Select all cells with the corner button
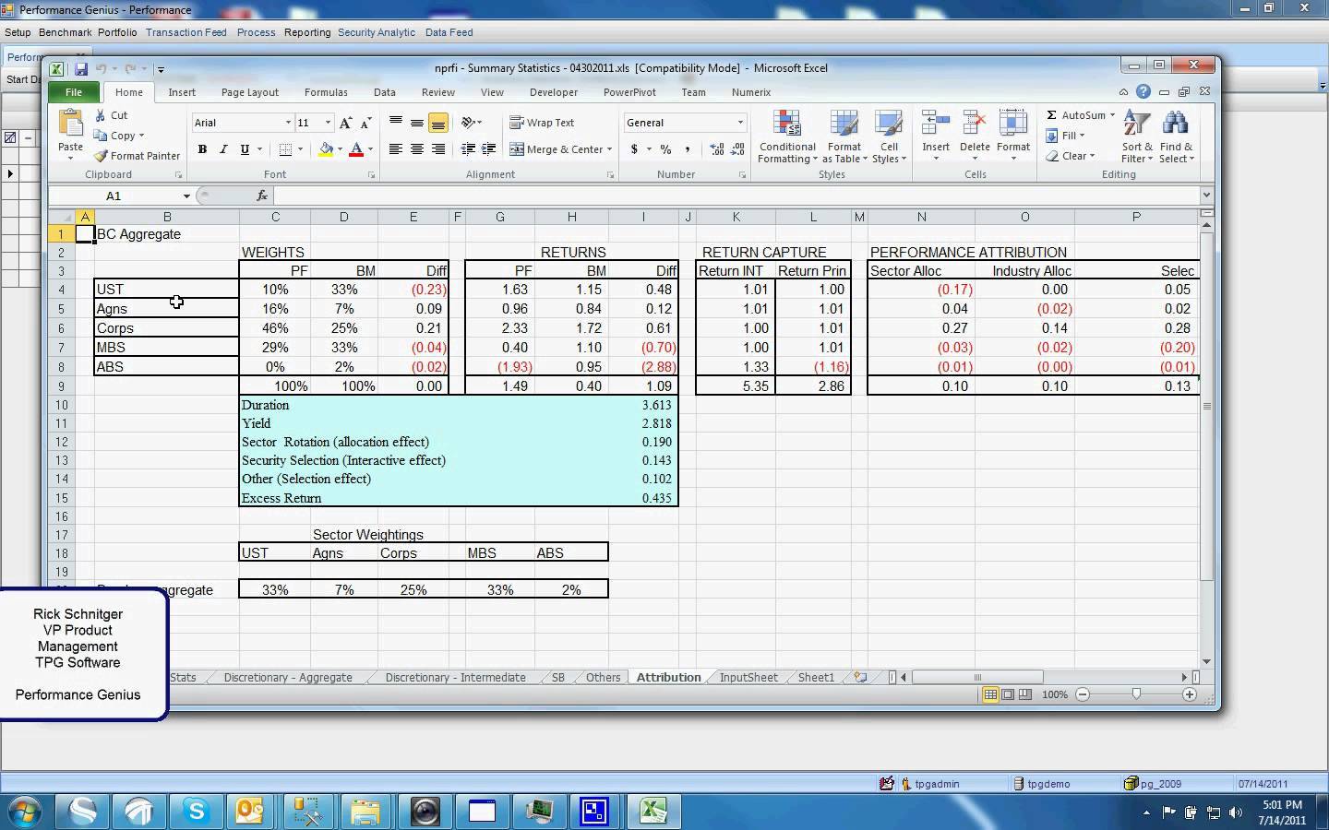The image size is (1329, 830). point(62,217)
